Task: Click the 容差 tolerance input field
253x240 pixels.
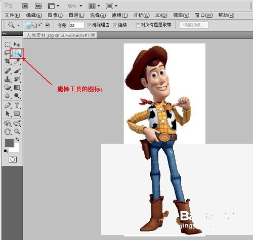Action: coord(77,25)
